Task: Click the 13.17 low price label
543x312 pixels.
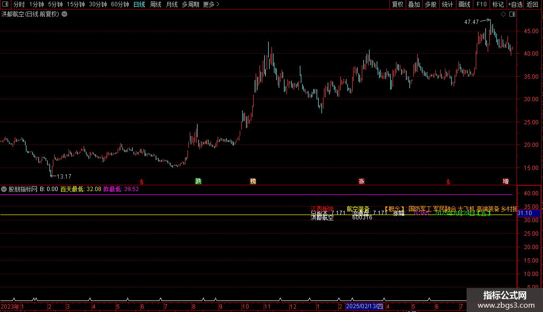Action: pyautogui.click(x=64, y=177)
